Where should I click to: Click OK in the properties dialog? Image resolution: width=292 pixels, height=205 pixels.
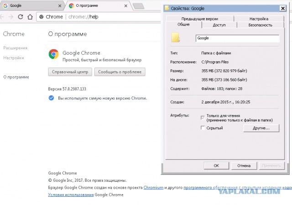pos(216,166)
